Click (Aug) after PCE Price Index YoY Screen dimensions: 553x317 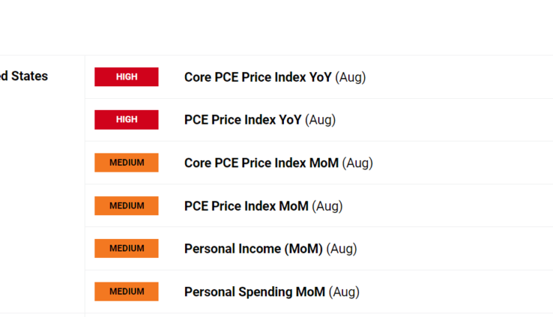coord(321,119)
